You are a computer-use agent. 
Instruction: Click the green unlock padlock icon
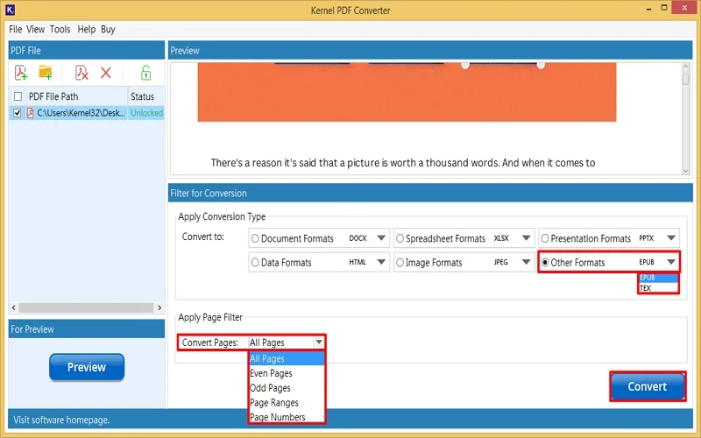(x=145, y=73)
